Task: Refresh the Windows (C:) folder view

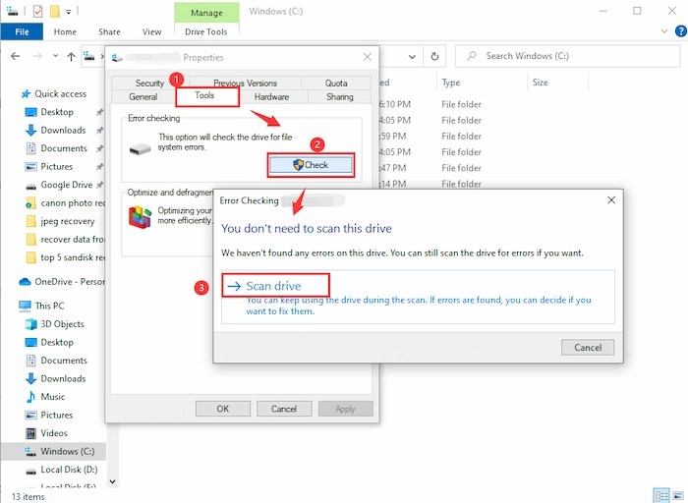Action: tap(434, 56)
